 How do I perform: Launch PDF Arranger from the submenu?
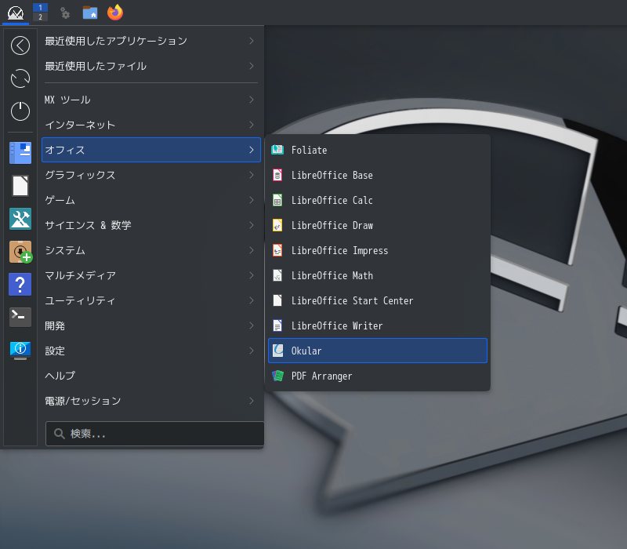pos(378,376)
